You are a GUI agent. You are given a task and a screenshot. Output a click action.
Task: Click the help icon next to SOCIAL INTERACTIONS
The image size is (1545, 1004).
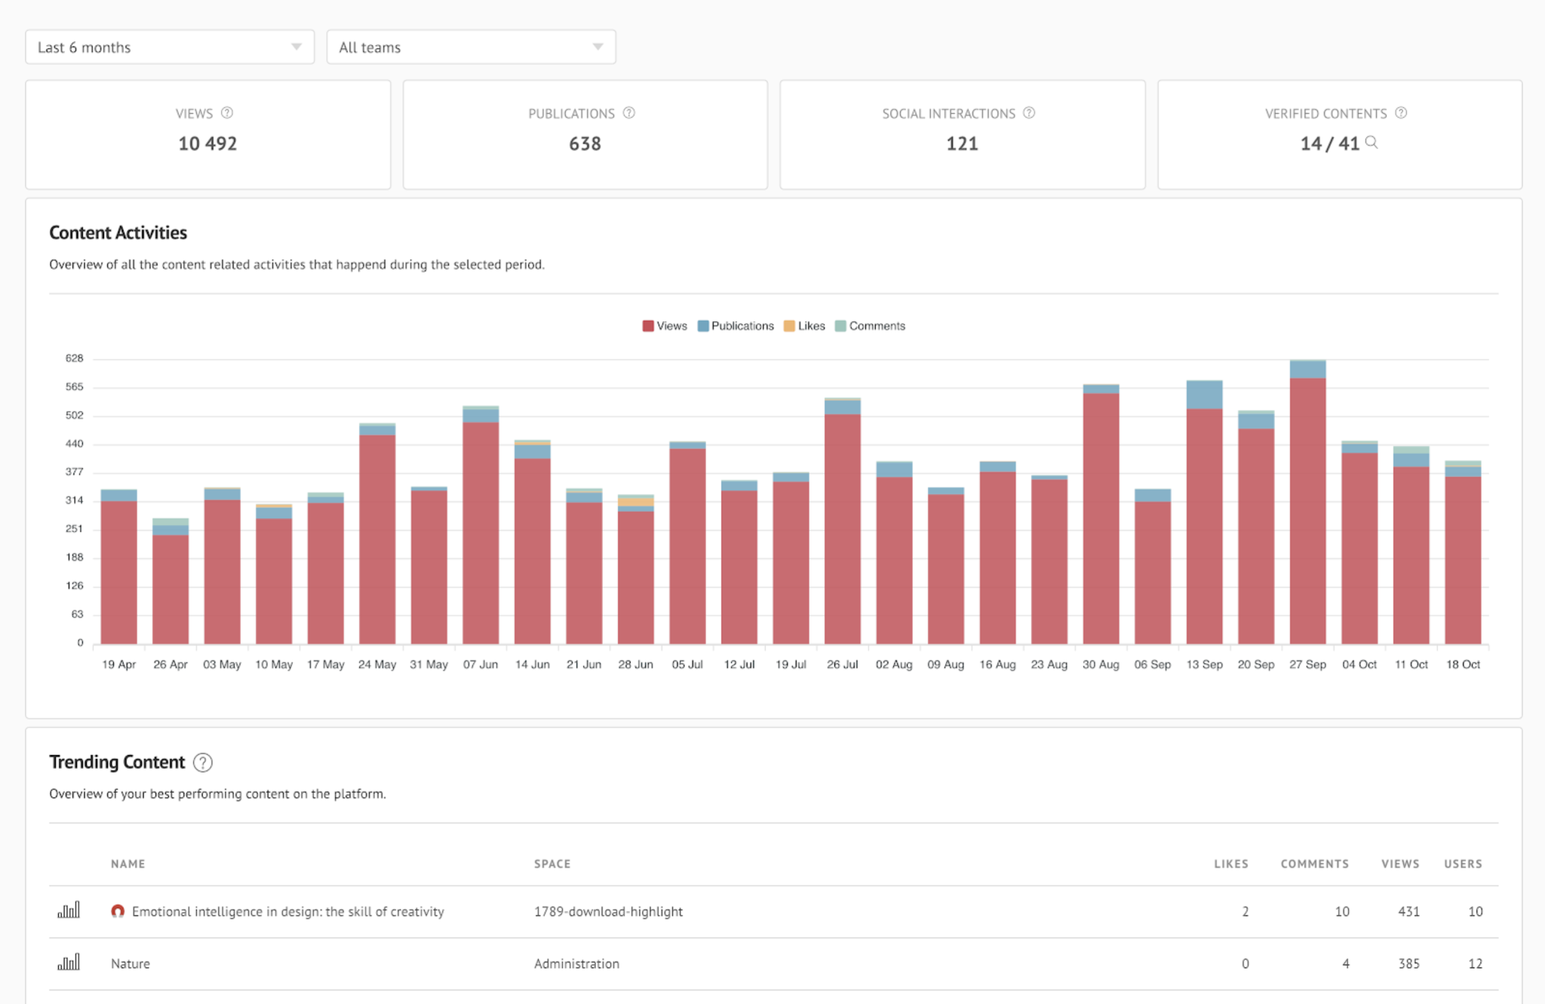click(x=1027, y=113)
